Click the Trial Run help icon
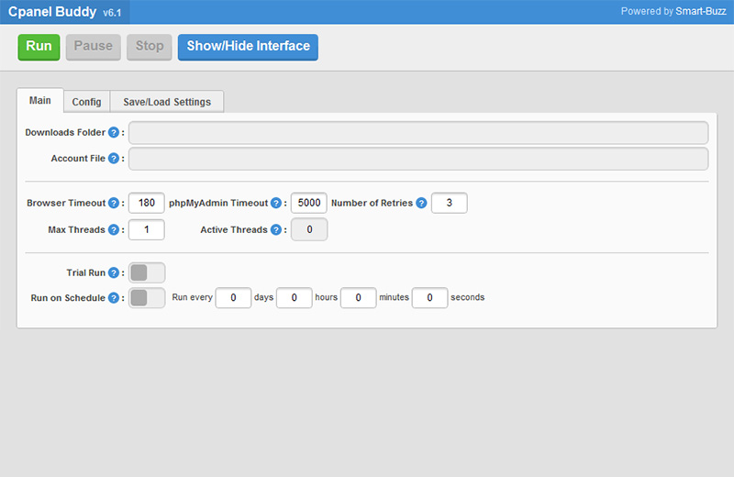The height and width of the screenshot is (477, 734). (113, 272)
